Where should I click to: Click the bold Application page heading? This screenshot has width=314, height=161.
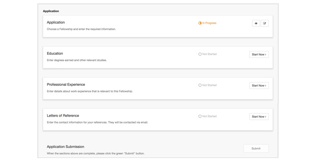coord(51,11)
